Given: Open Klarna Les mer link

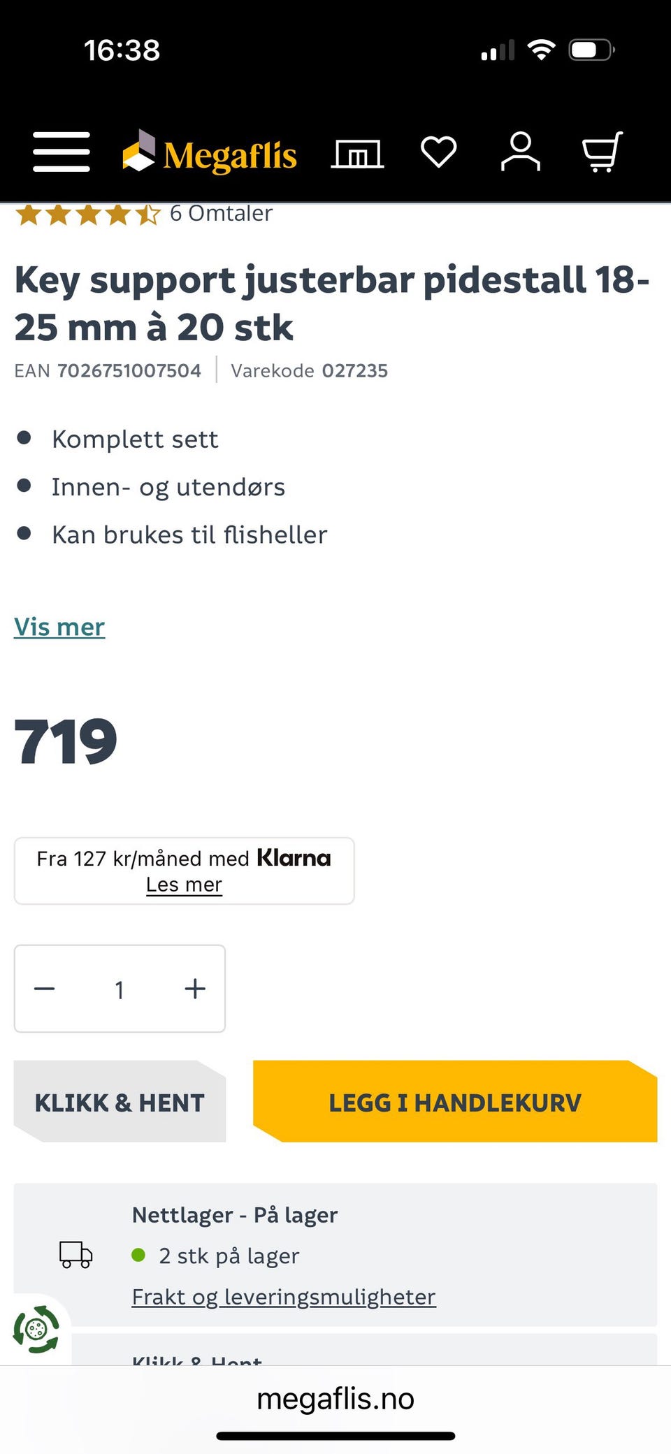Looking at the screenshot, I should tap(184, 885).
